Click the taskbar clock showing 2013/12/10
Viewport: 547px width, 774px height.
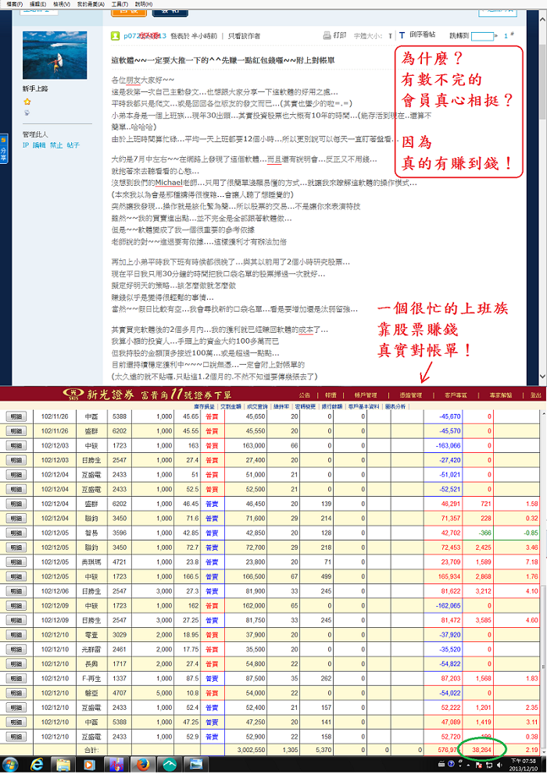(524, 765)
